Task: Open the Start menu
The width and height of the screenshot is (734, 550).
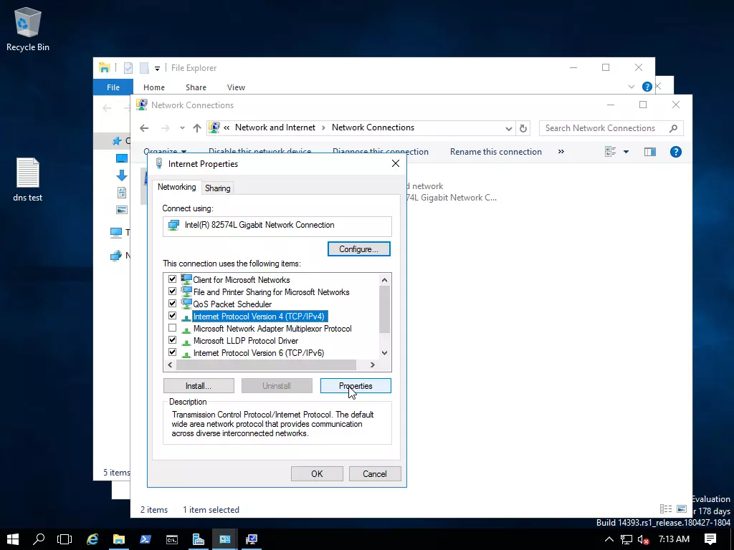Action: 13,539
